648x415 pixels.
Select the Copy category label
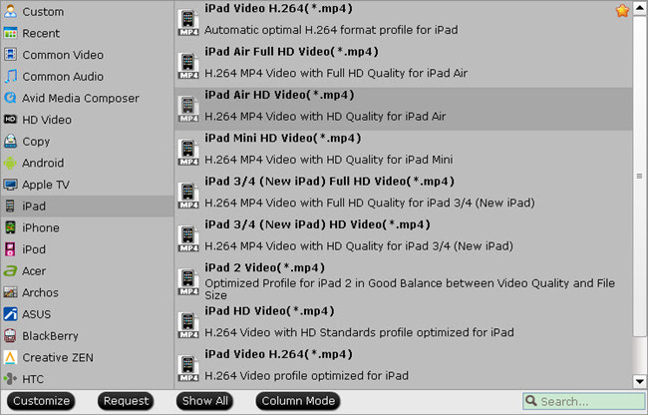(36, 141)
